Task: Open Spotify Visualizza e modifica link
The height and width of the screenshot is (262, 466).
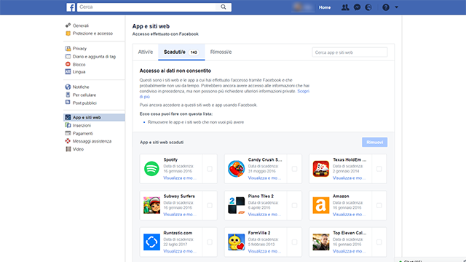Action: click(x=180, y=178)
